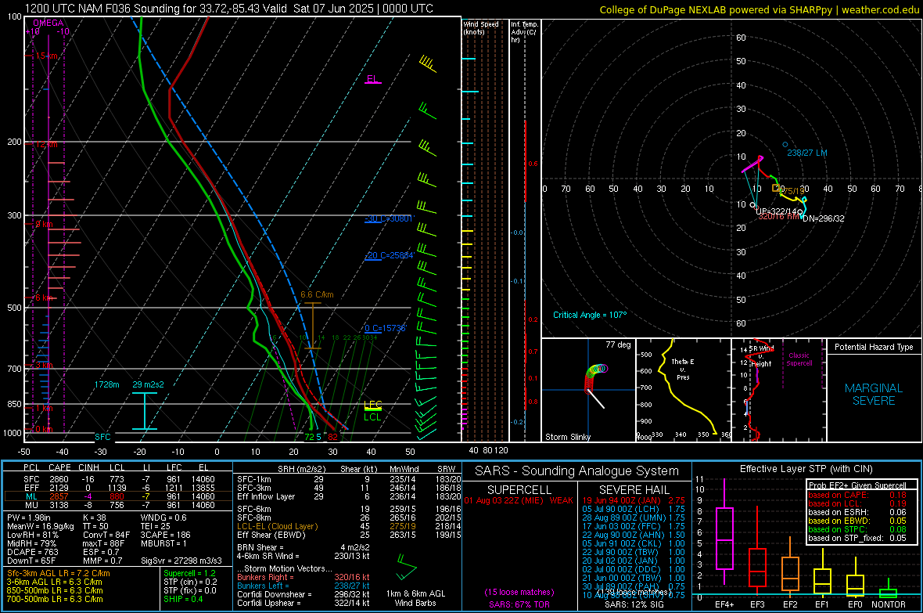Click EFF parcel CAPE value 2129
The width and height of the screenshot is (923, 613).
click(59, 488)
